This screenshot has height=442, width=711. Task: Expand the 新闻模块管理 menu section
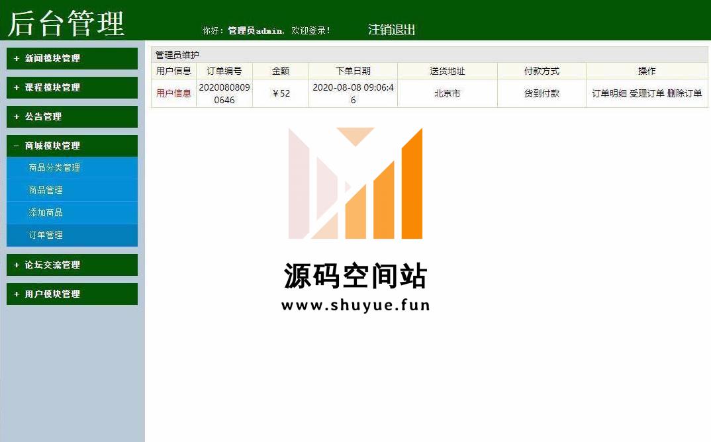coord(72,58)
